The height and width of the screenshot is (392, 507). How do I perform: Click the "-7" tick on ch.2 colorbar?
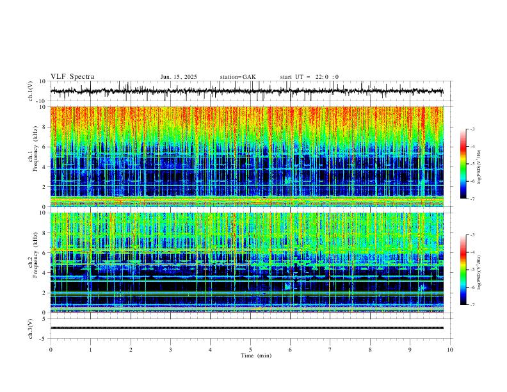[x=472, y=305]
